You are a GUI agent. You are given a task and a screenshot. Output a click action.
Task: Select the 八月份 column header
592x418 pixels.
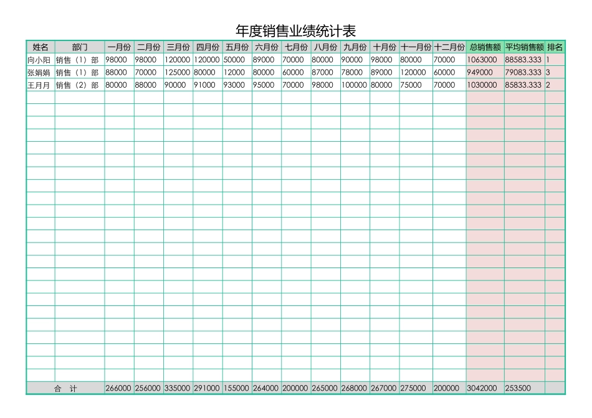pyautogui.click(x=325, y=47)
